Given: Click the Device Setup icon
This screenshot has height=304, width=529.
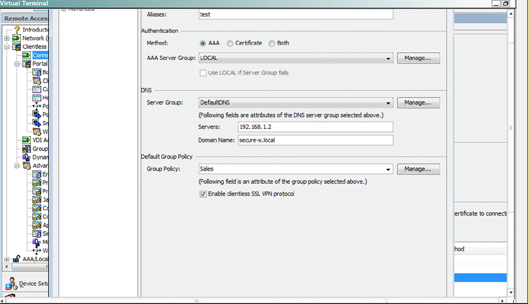Looking at the screenshot, I should click(10, 283).
